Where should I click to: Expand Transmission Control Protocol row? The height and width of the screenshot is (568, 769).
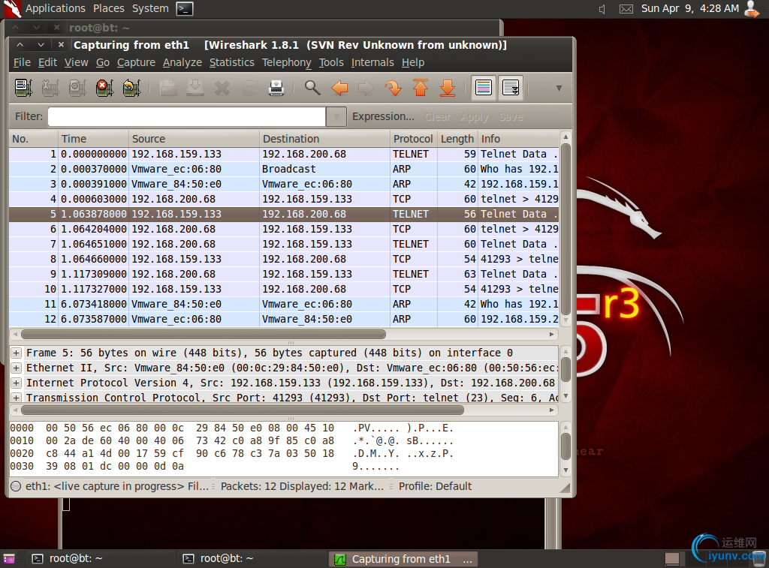17,398
